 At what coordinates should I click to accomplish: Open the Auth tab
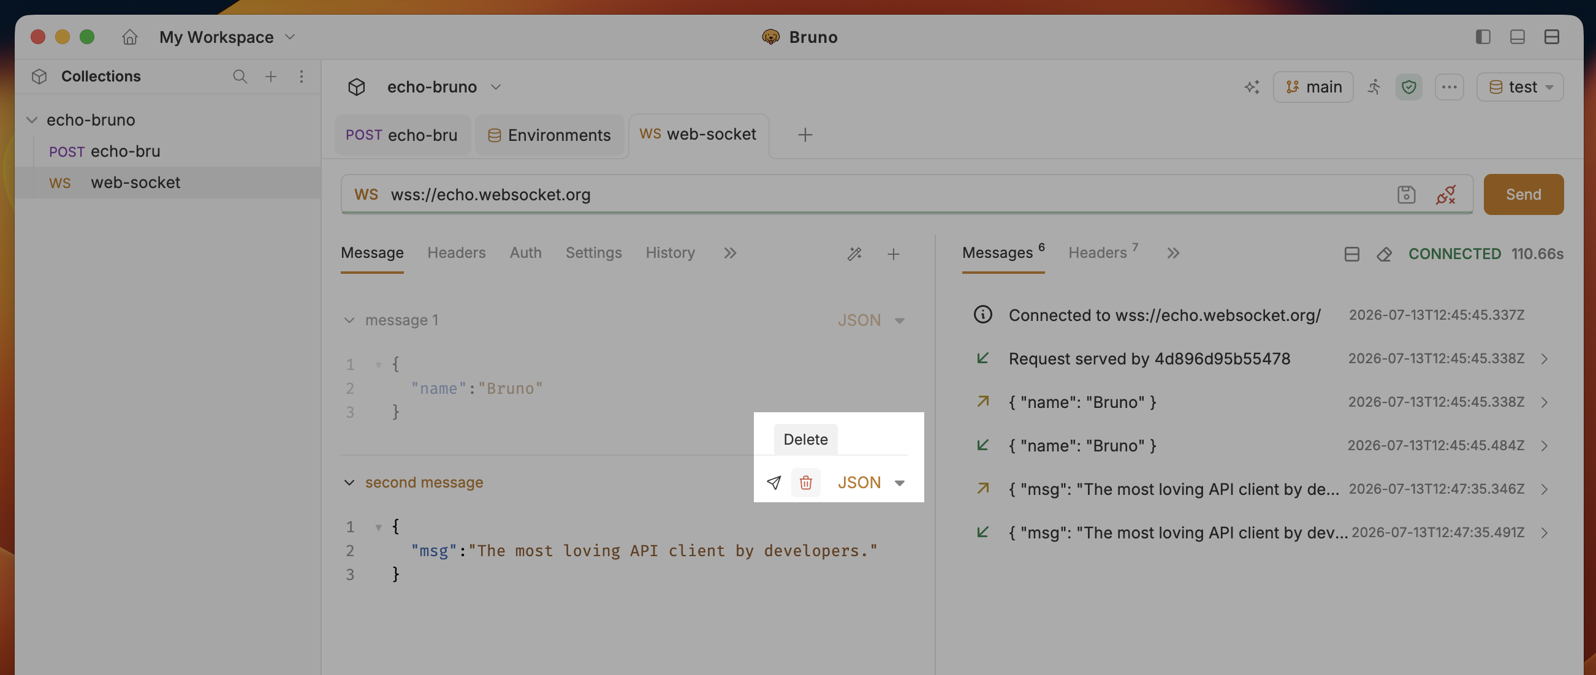[525, 252]
